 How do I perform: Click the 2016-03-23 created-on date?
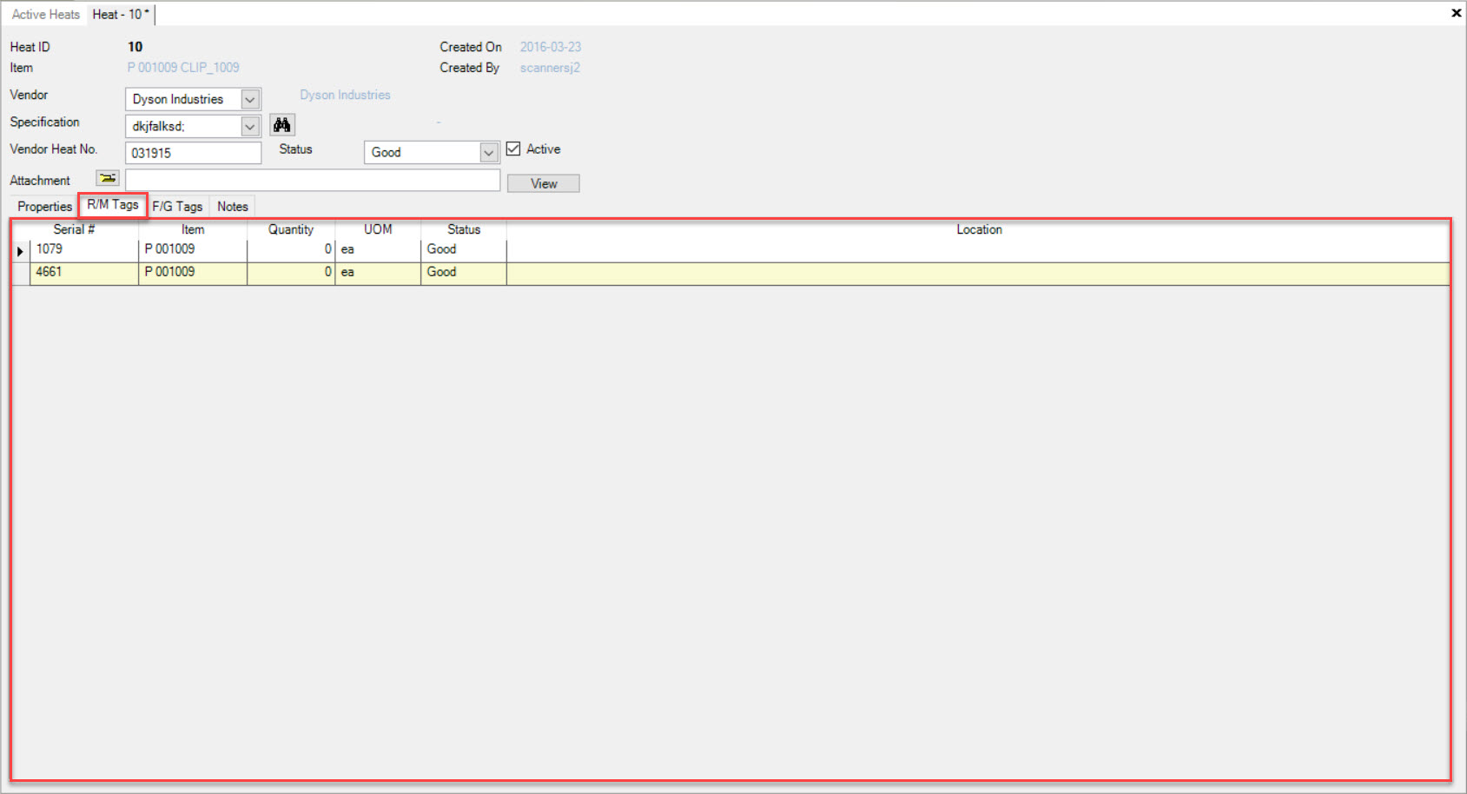[551, 47]
